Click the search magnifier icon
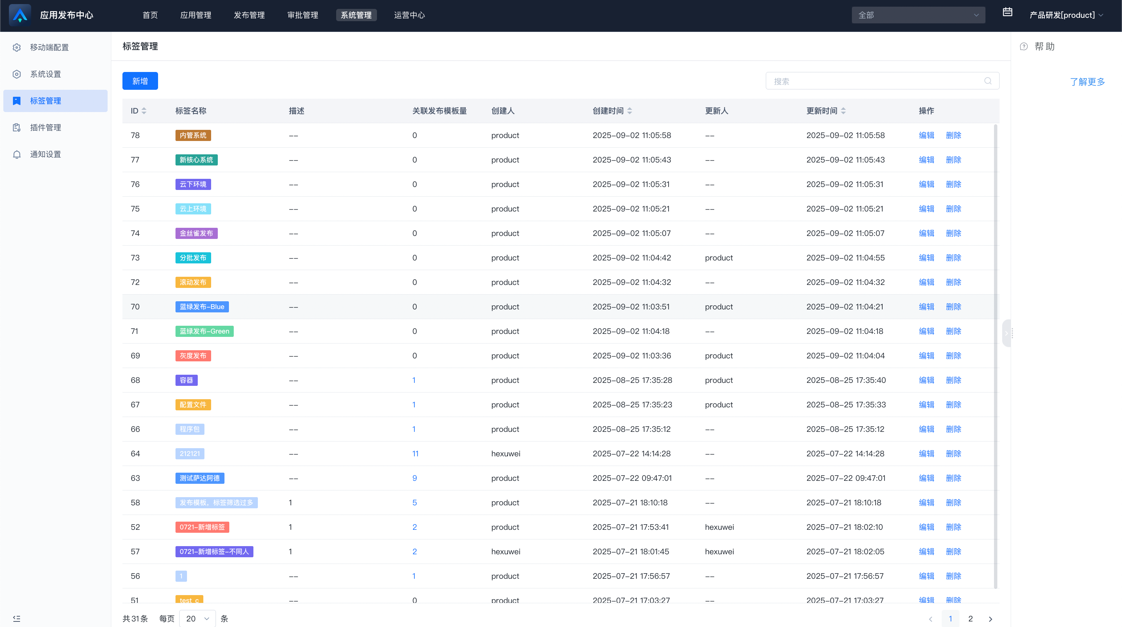The width and height of the screenshot is (1122, 627). pos(988,81)
